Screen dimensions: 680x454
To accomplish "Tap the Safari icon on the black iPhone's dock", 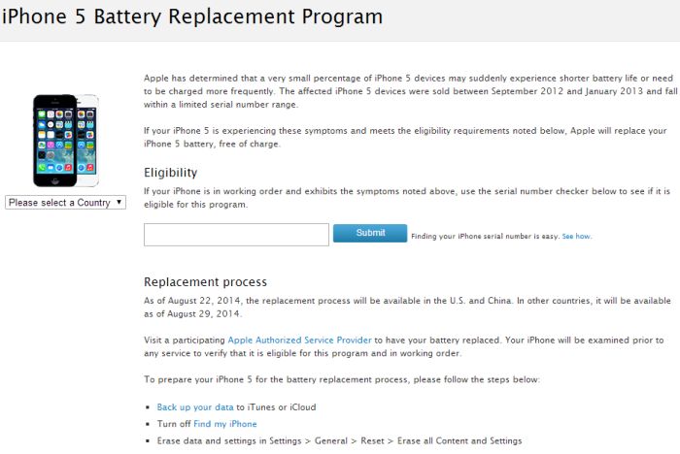I will click(59, 167).
